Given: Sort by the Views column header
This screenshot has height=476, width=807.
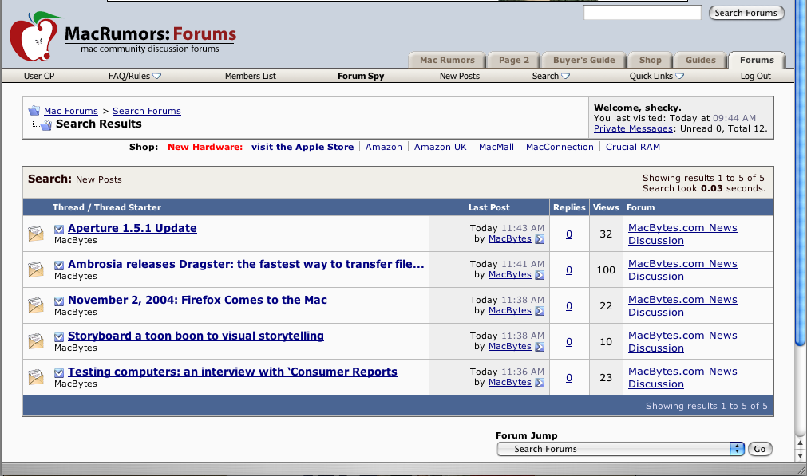Looking at the screenshot, I should [x=606, y=207].
